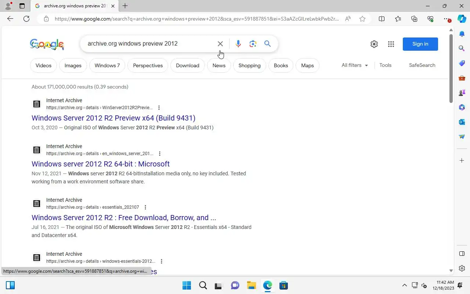Open SafeSearch settings
Viewport: 470px width, 294px height.
click(x=422, y=65)
